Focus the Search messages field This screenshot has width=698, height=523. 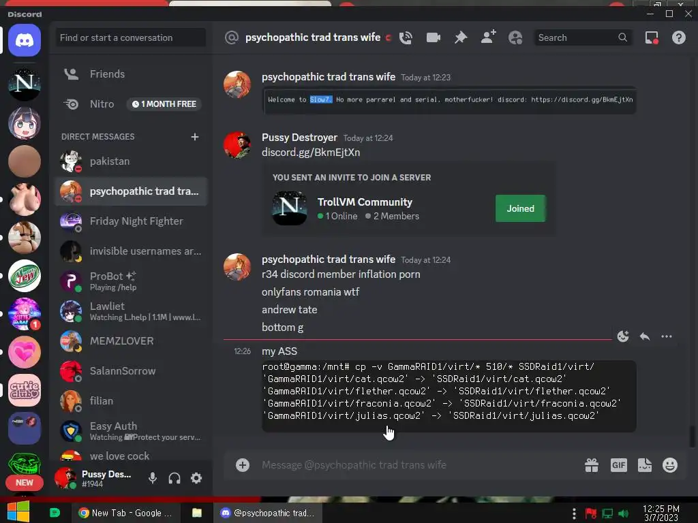(582, 38)
